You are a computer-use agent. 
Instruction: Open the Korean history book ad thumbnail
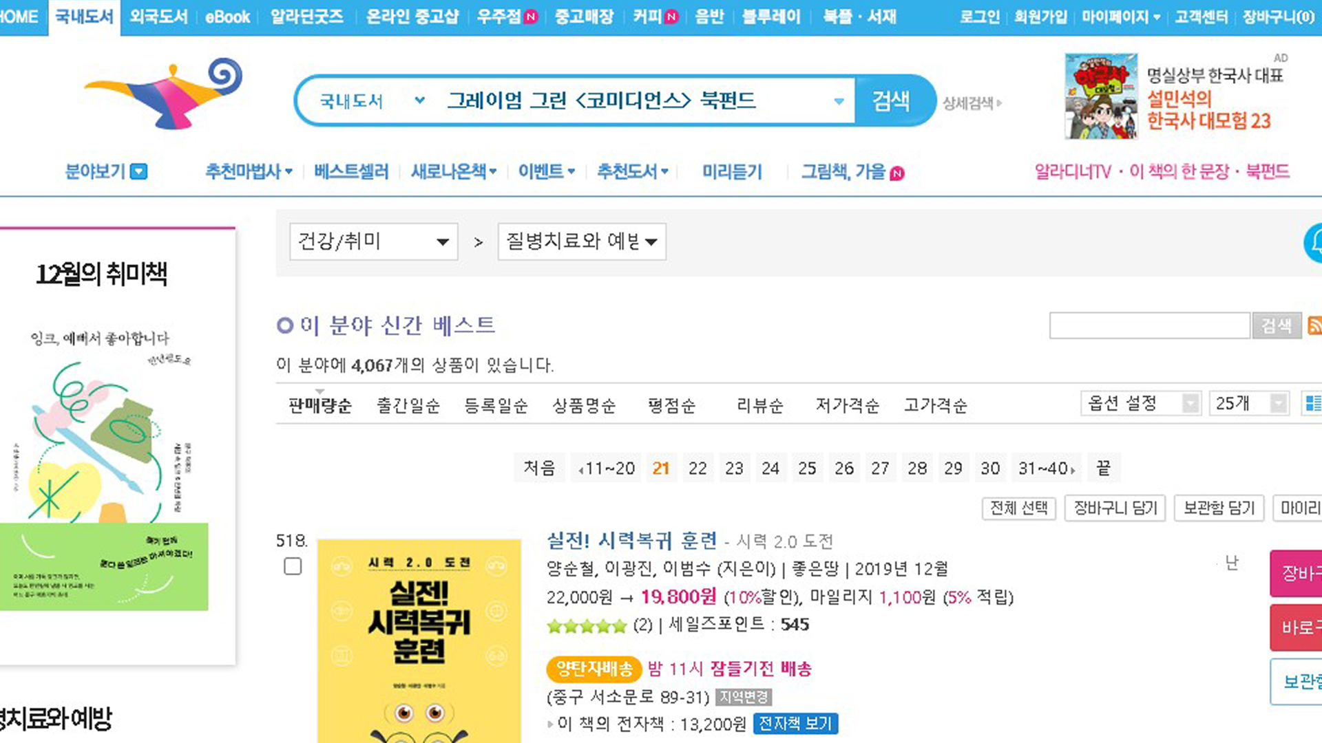(1101, 96)
